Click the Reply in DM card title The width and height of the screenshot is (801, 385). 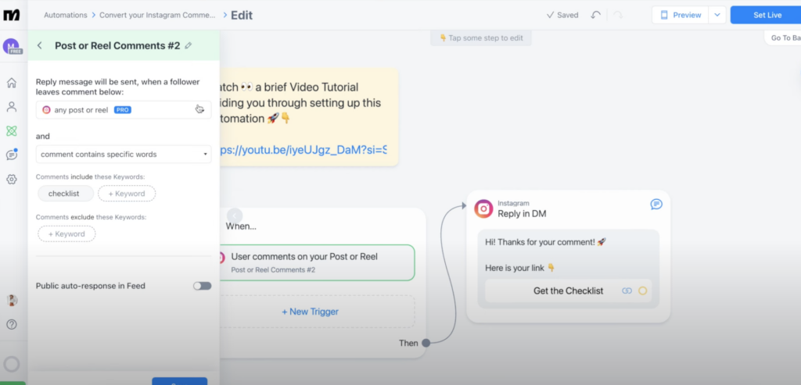pos(522,214)
